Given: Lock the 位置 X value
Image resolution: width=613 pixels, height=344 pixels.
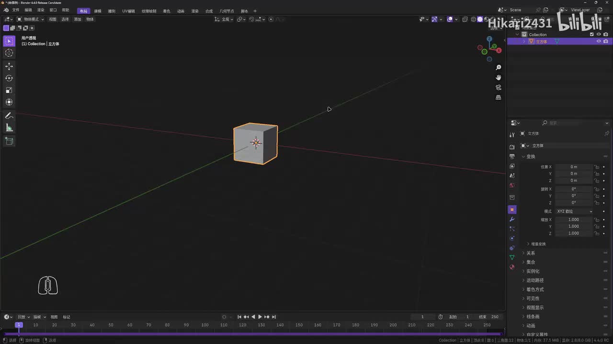Looking at the screenshot, I should (597, 167).
